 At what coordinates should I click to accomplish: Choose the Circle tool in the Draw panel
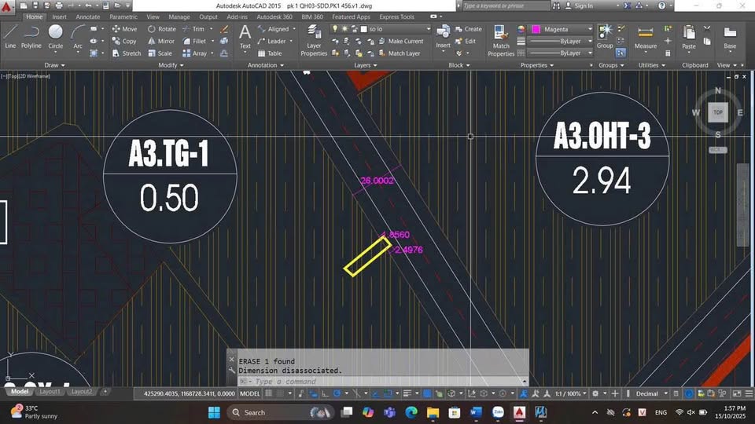(56, 36)
